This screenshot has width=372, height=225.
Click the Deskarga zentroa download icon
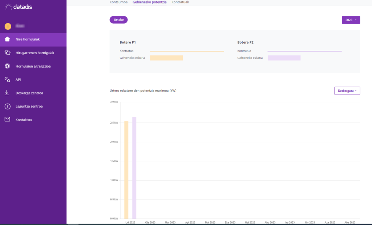point(7,93)
